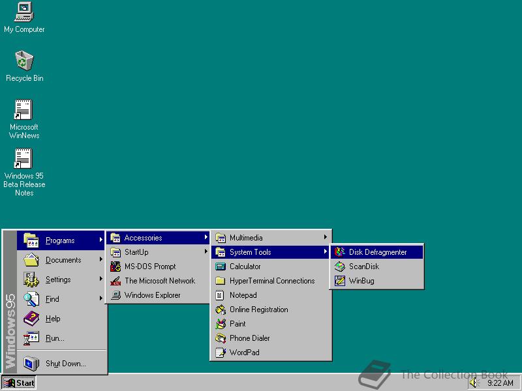Click the Programs folder icon in Start menu

click(31, 240)
